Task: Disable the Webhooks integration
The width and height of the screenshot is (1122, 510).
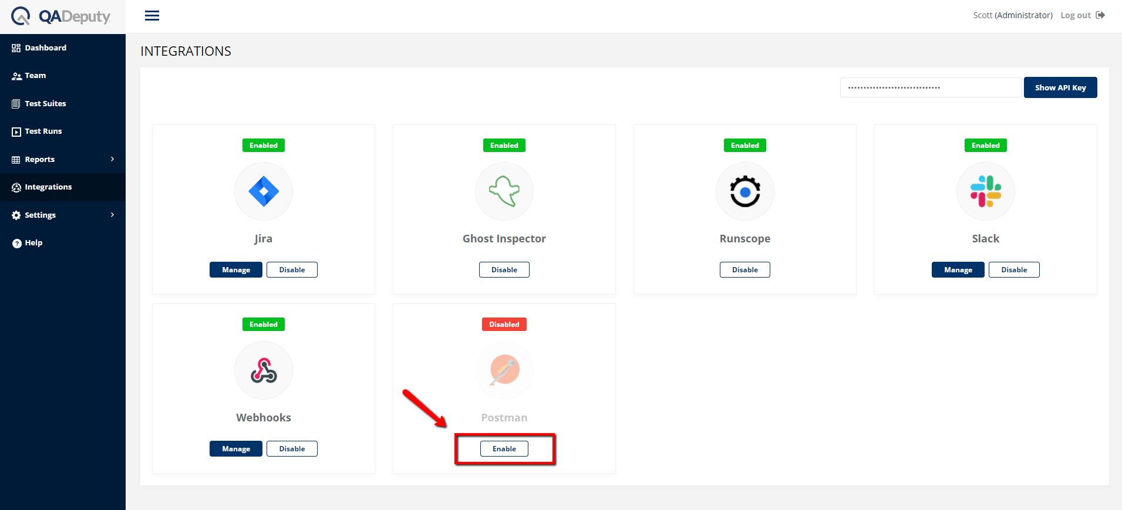Action: click(x=292, y=449)
